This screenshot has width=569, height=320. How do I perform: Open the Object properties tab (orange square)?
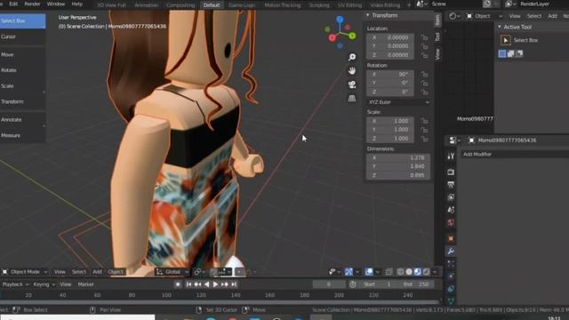451,238
